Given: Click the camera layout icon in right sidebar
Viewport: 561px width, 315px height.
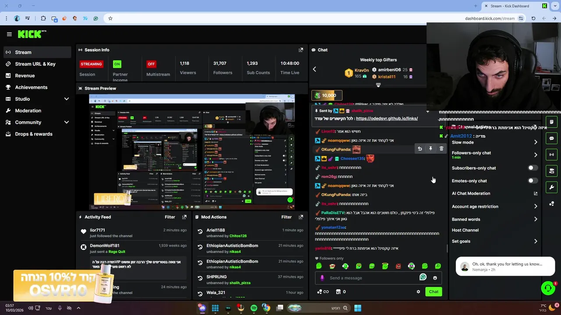Looking at the screenshot, I should coord(552,171).
